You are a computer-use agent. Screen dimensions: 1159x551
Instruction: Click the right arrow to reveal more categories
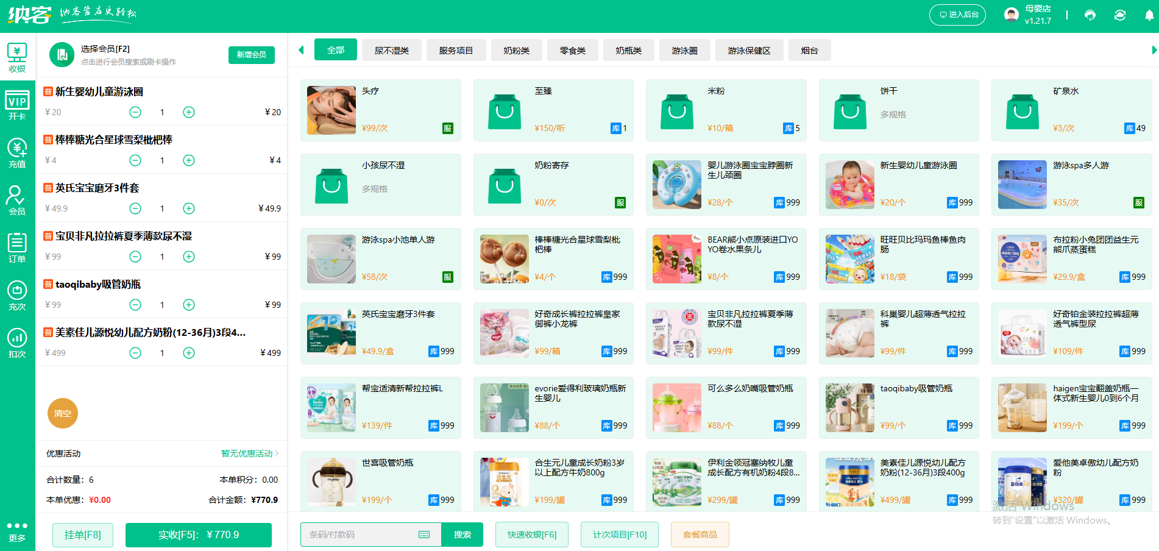[x=1154, y=50]
